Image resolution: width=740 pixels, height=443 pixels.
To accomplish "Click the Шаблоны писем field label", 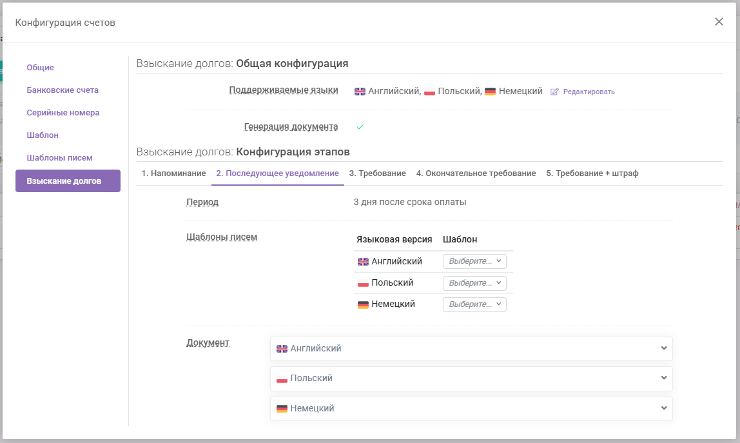I will pyautogui.click(x=222, y=237).
